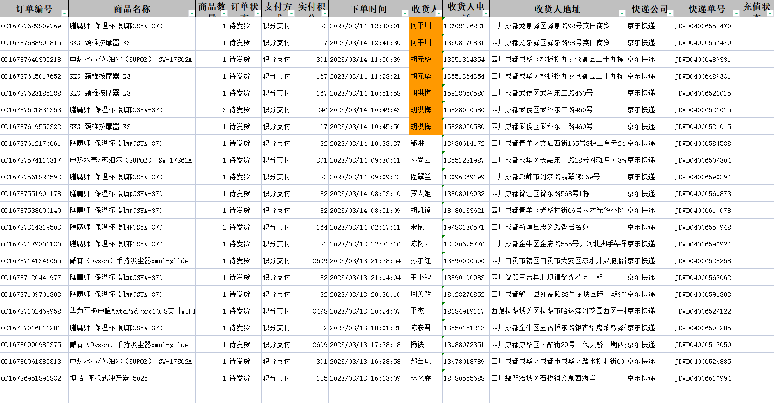This screenshot has width=774, height=403.
Task: Select order cell OD16787612174661
Action: point(34,143)
